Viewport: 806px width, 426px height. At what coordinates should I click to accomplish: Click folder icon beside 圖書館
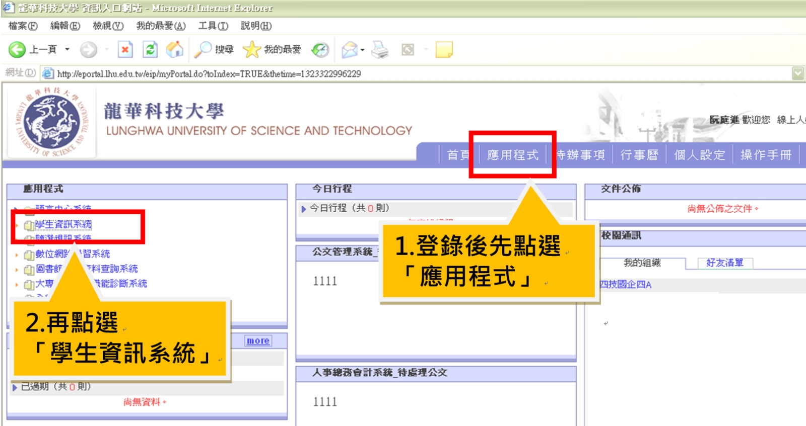point(29,270)
